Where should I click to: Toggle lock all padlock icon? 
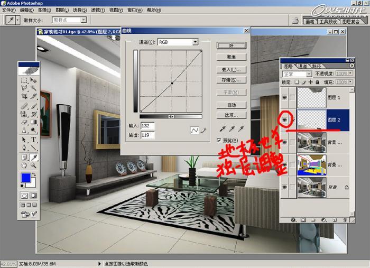coord(317,82)
